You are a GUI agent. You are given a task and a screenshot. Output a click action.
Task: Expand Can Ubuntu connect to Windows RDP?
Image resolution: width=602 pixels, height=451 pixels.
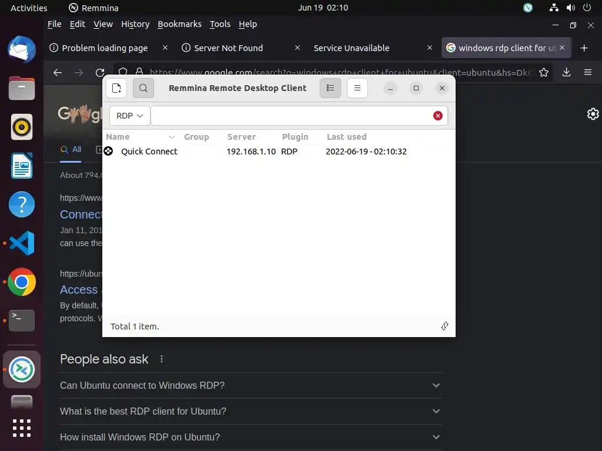click(252, 385)
